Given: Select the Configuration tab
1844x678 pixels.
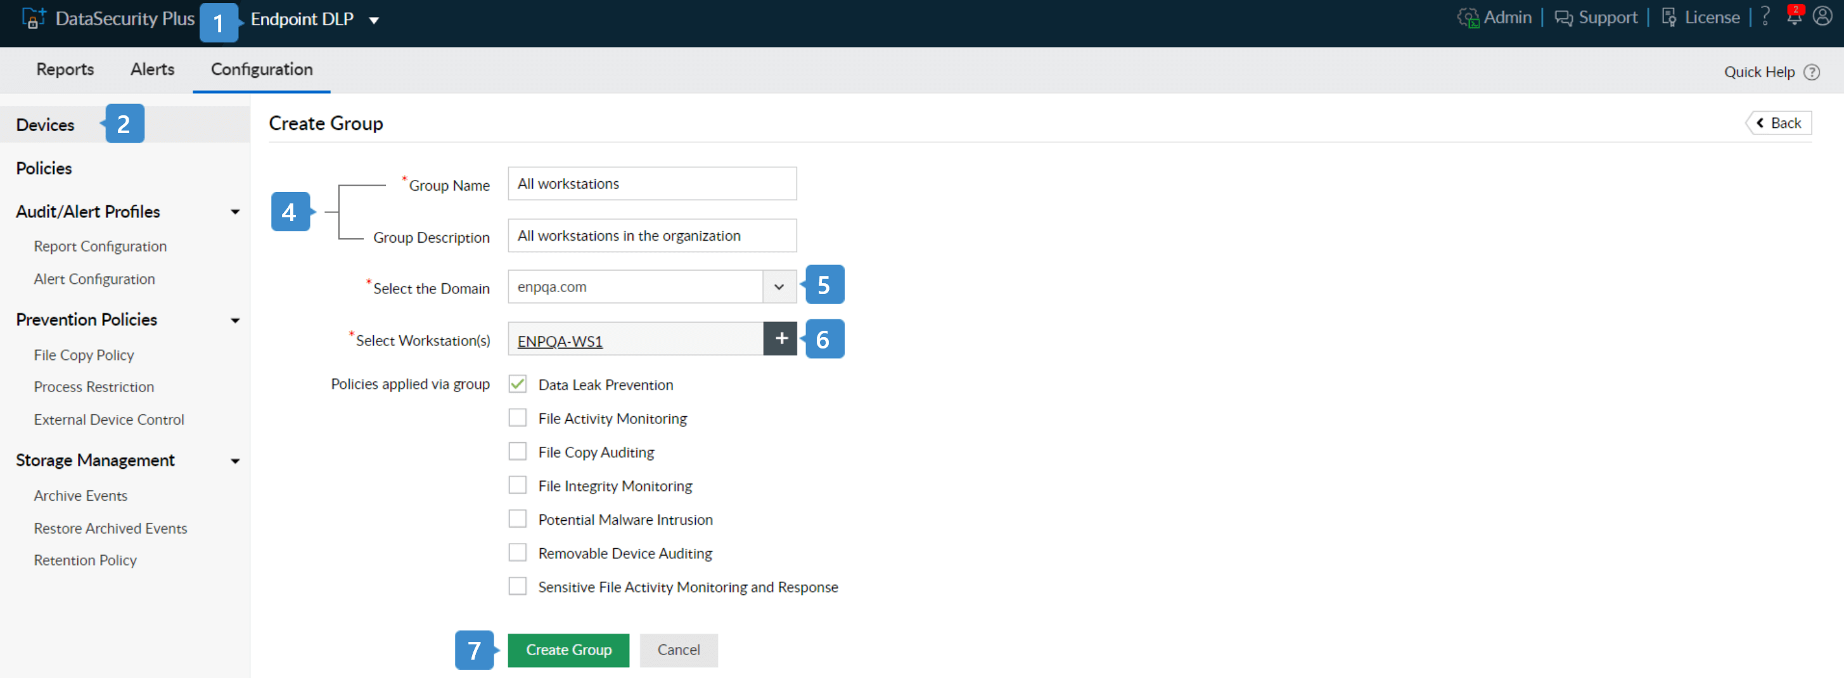Looking at the screenshot, I should point(262,70).
